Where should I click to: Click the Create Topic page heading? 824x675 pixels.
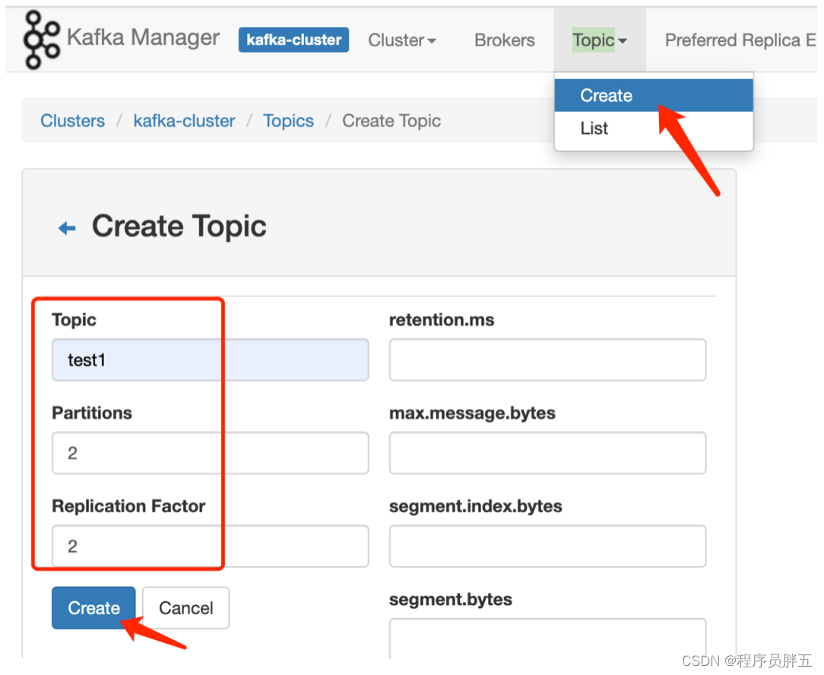179,227
